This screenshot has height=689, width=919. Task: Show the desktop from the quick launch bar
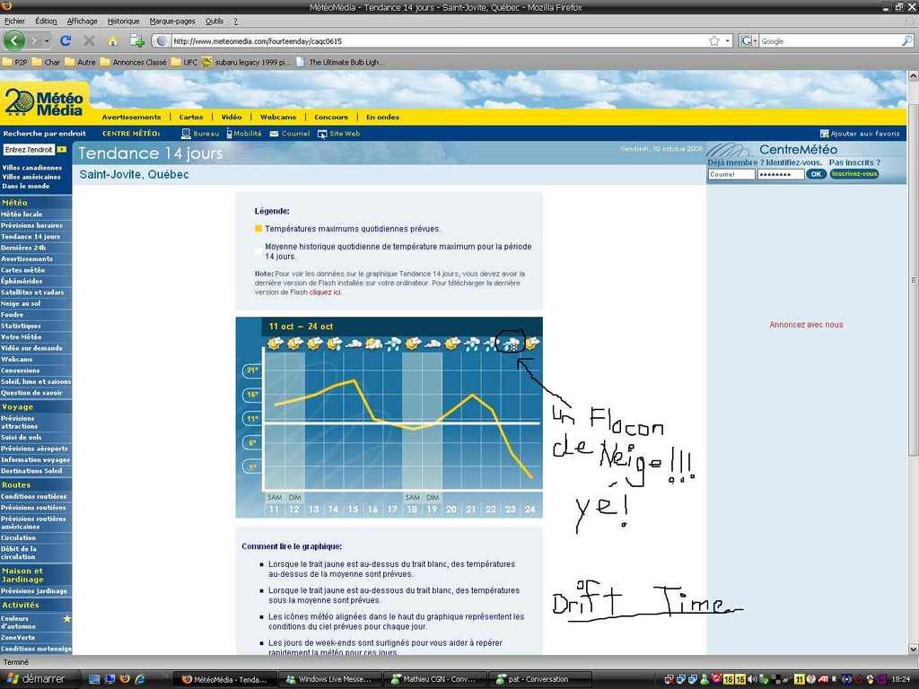[x=93, y=679]
